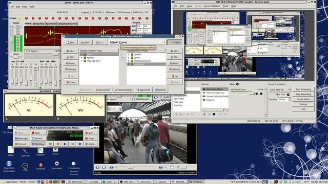This screenshot has height=184, width=328.
Task: Open the OBS desktop launcher icon
Action: click(x=25, y=167)
